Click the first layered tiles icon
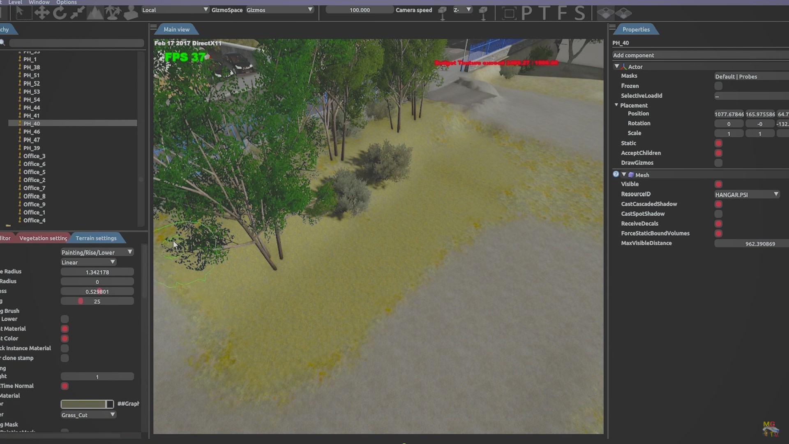Image resolution: width=789 pixels, height=444 pixels. [x=605, y=13]
